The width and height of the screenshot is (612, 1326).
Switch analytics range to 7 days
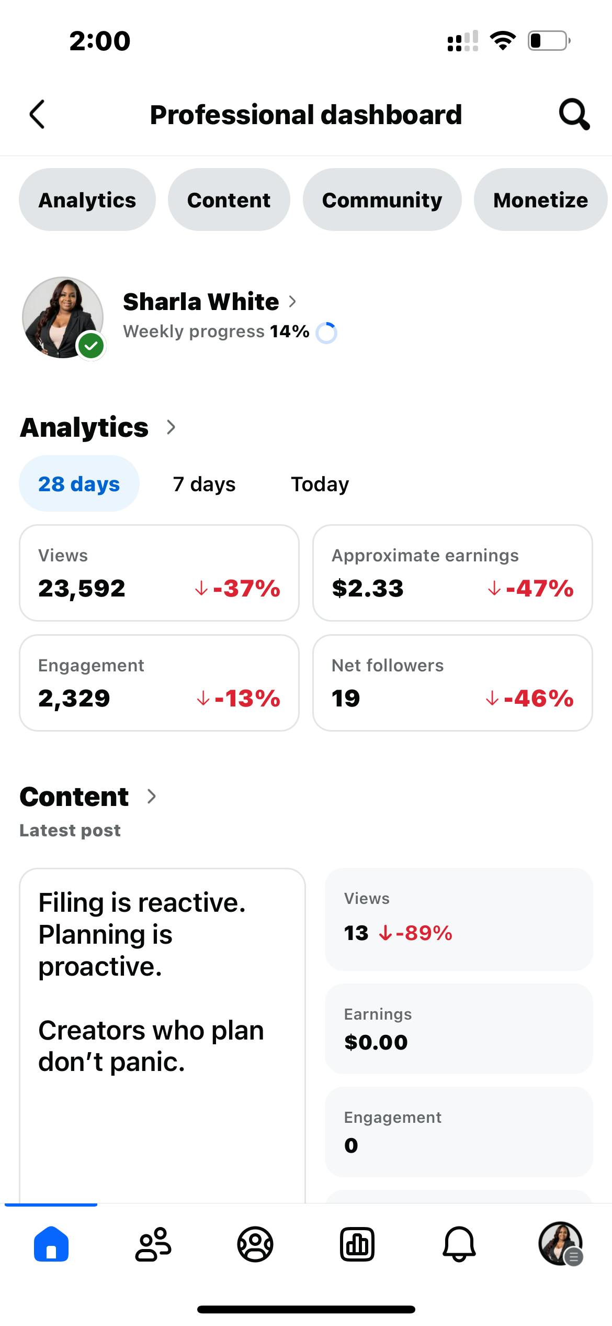coord(204,484)
